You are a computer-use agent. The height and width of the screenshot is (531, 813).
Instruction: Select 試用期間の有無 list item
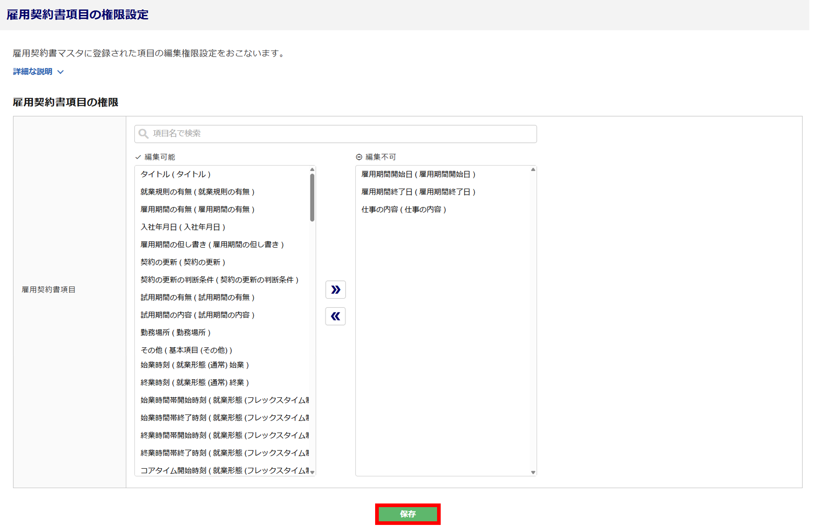click(197, 297)
